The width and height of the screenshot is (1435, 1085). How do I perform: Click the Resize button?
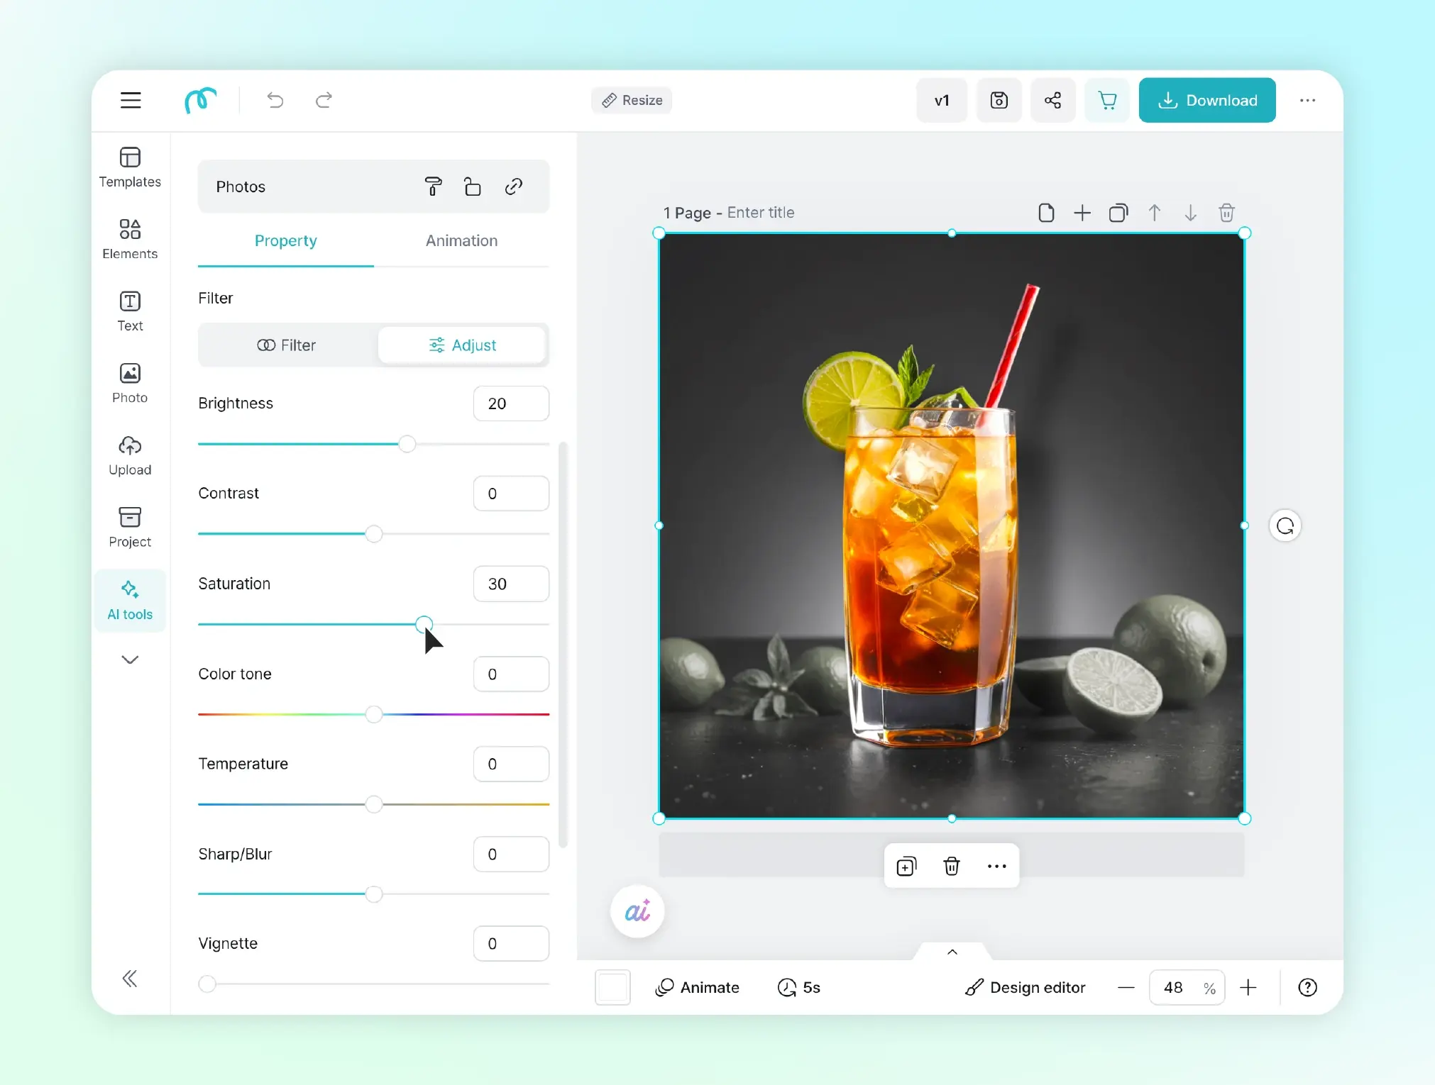click(632, 100)
